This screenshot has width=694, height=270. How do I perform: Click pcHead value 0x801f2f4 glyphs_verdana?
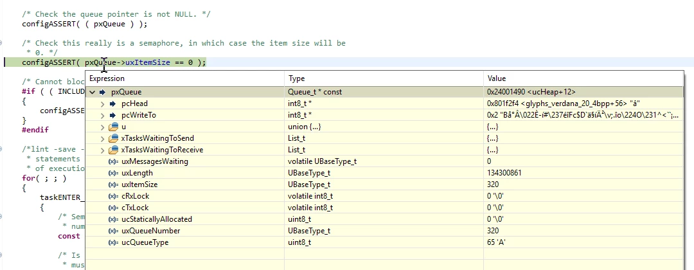564,104
